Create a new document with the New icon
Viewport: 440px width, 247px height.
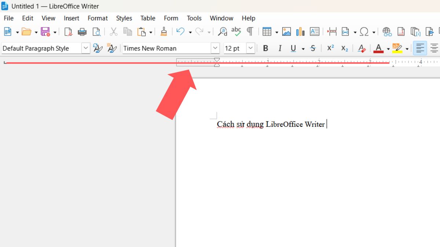[8, 32]
